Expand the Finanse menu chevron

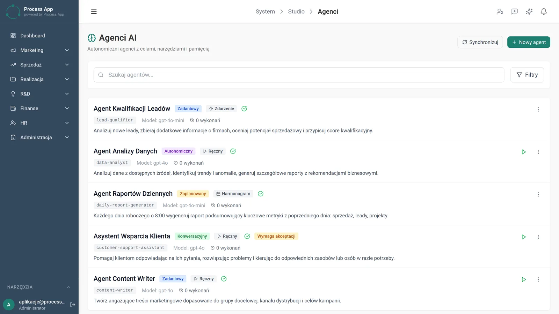[x=67, y=109]
